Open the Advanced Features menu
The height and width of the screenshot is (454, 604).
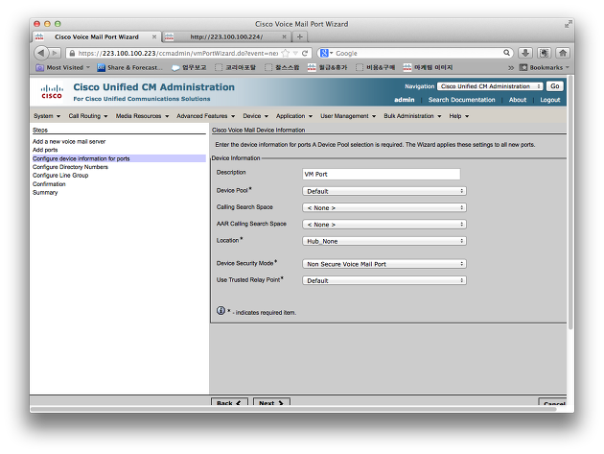tap(206, 116)
